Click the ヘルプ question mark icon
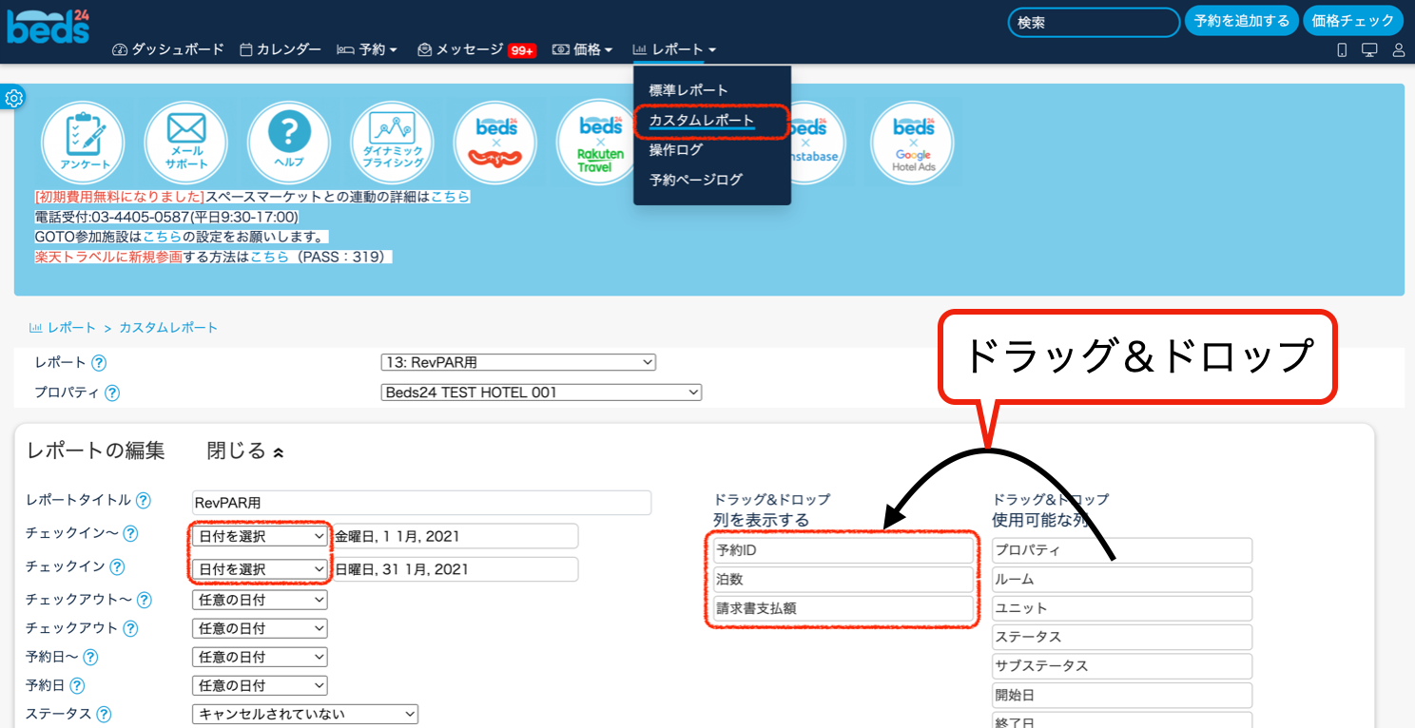1415x728 pixels. (x=289, y=143)
